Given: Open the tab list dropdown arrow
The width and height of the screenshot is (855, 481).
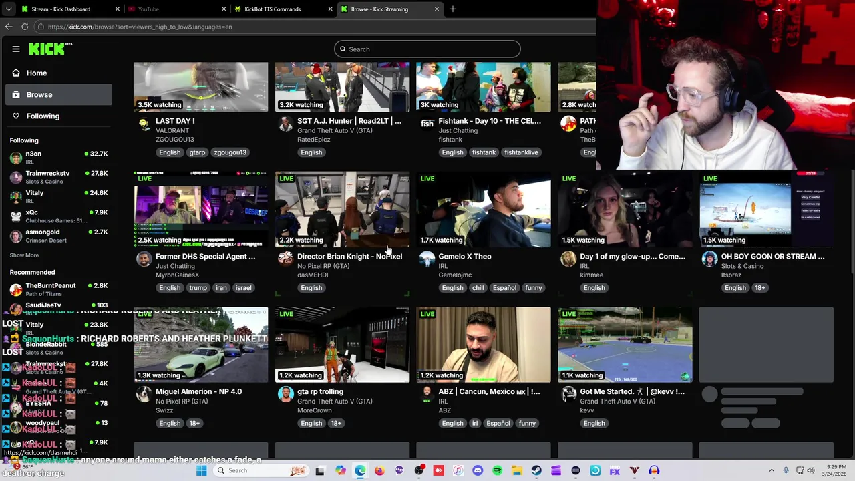Looking at the screenshot, I should [x=8, y=9].
